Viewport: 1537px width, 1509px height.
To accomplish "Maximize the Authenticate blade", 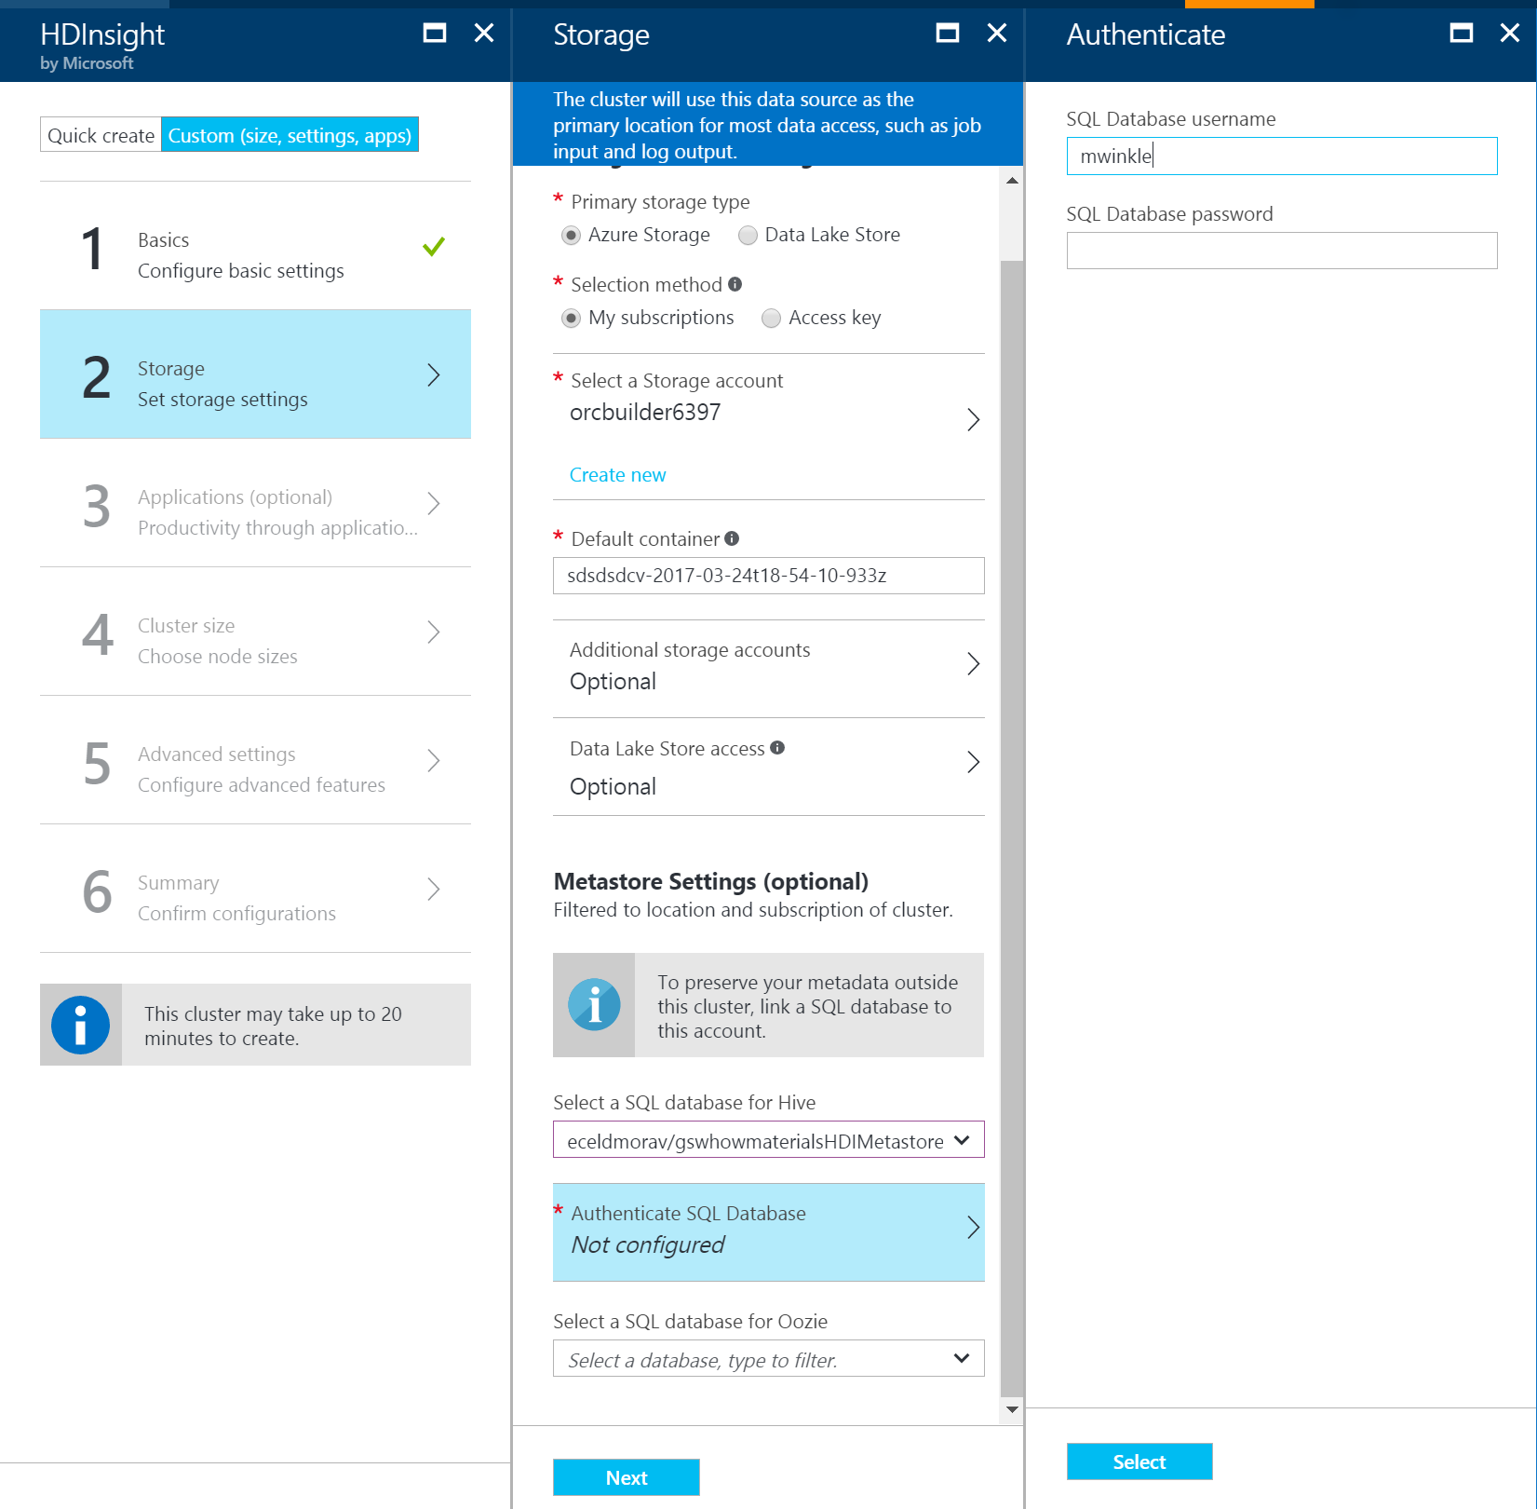I will (x=1462, y=34).
